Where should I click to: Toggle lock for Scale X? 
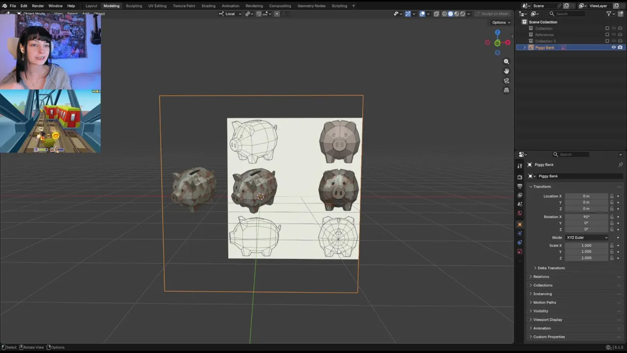612,246
